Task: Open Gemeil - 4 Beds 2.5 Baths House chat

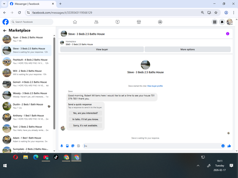Action: coord(26,84)
